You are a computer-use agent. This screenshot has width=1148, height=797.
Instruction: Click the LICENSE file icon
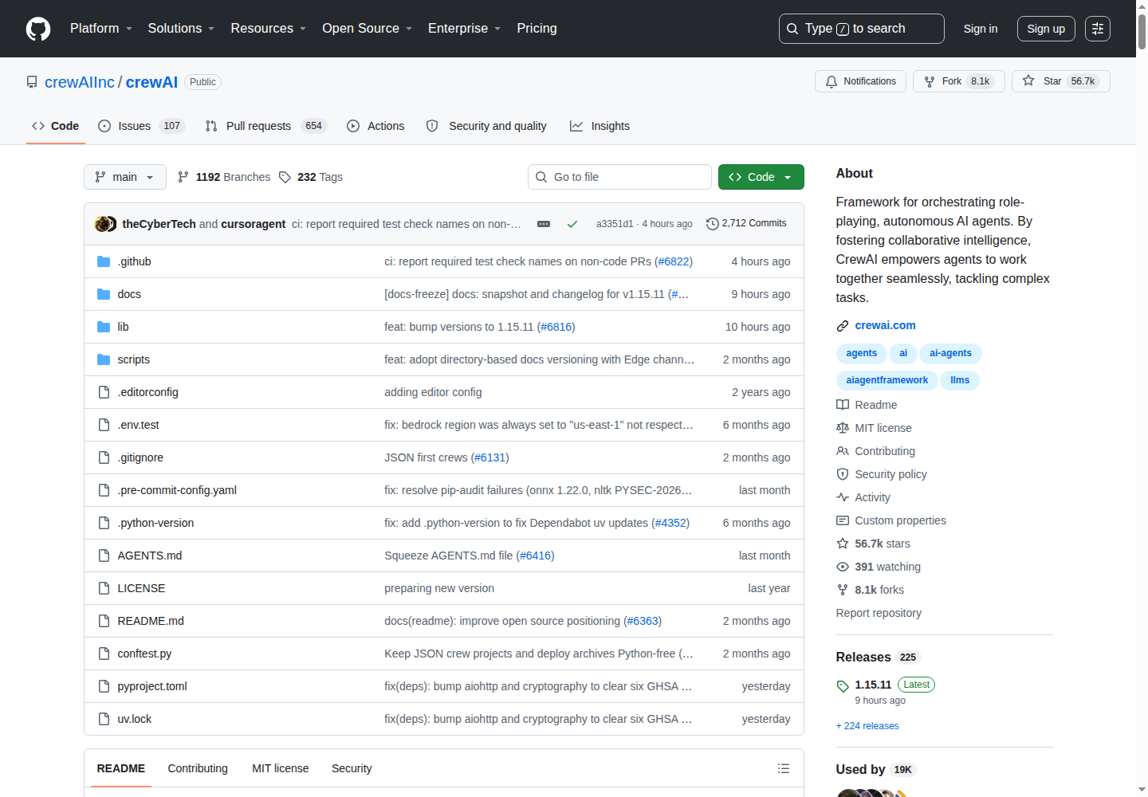coord(104,588)
